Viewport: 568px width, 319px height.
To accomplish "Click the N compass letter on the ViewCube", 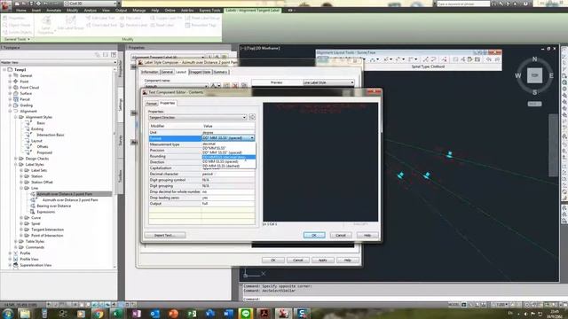I will (534, 59).
